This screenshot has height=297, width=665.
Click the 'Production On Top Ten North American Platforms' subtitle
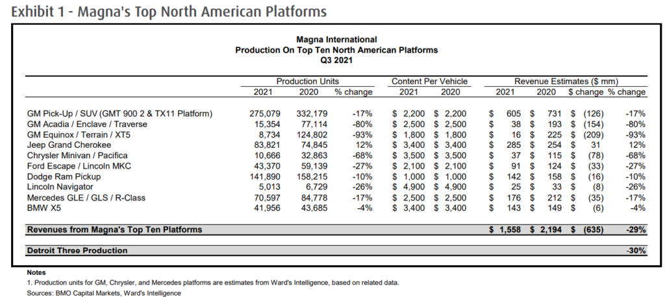pyautogui.click(x=336, y=50)
